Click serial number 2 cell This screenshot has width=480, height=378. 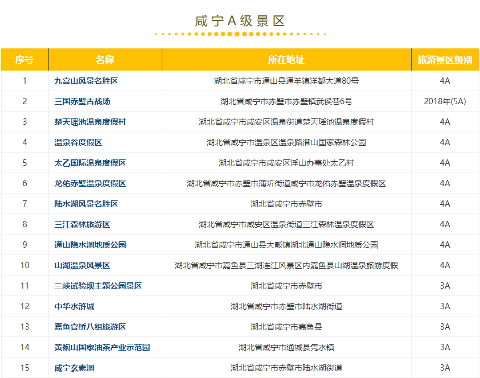click(x=25, y=101)
